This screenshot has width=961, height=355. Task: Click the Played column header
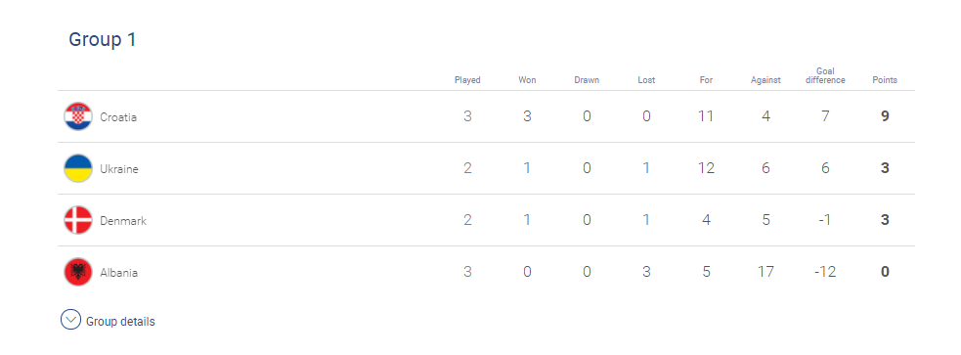pos(467,80)
